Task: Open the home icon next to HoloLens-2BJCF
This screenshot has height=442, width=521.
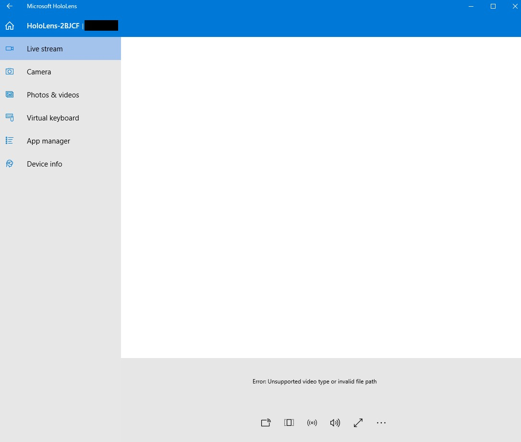Action: click(x=10, y=25)
